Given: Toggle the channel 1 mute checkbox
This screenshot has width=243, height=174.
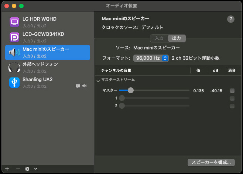Looking at the screenshot, I should tap(232, 98).
